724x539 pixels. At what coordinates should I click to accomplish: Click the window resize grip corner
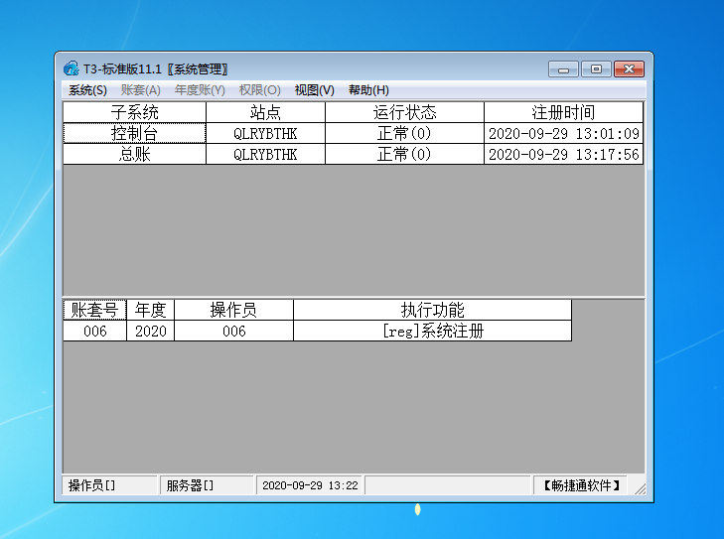point(640,489)
